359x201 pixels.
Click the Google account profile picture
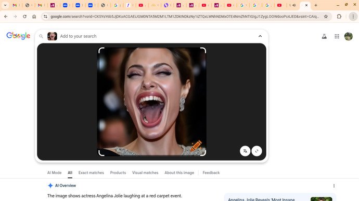coord(349,36)
